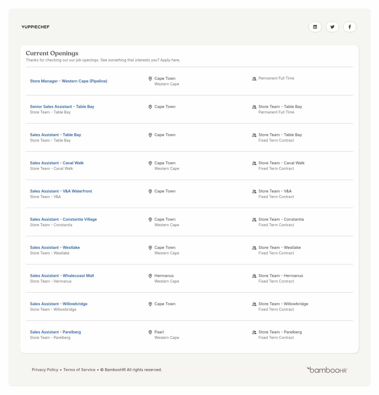Open Sales Assistant - Westlake job
This screenshot has width=379, height=395.
coord(55,248)
